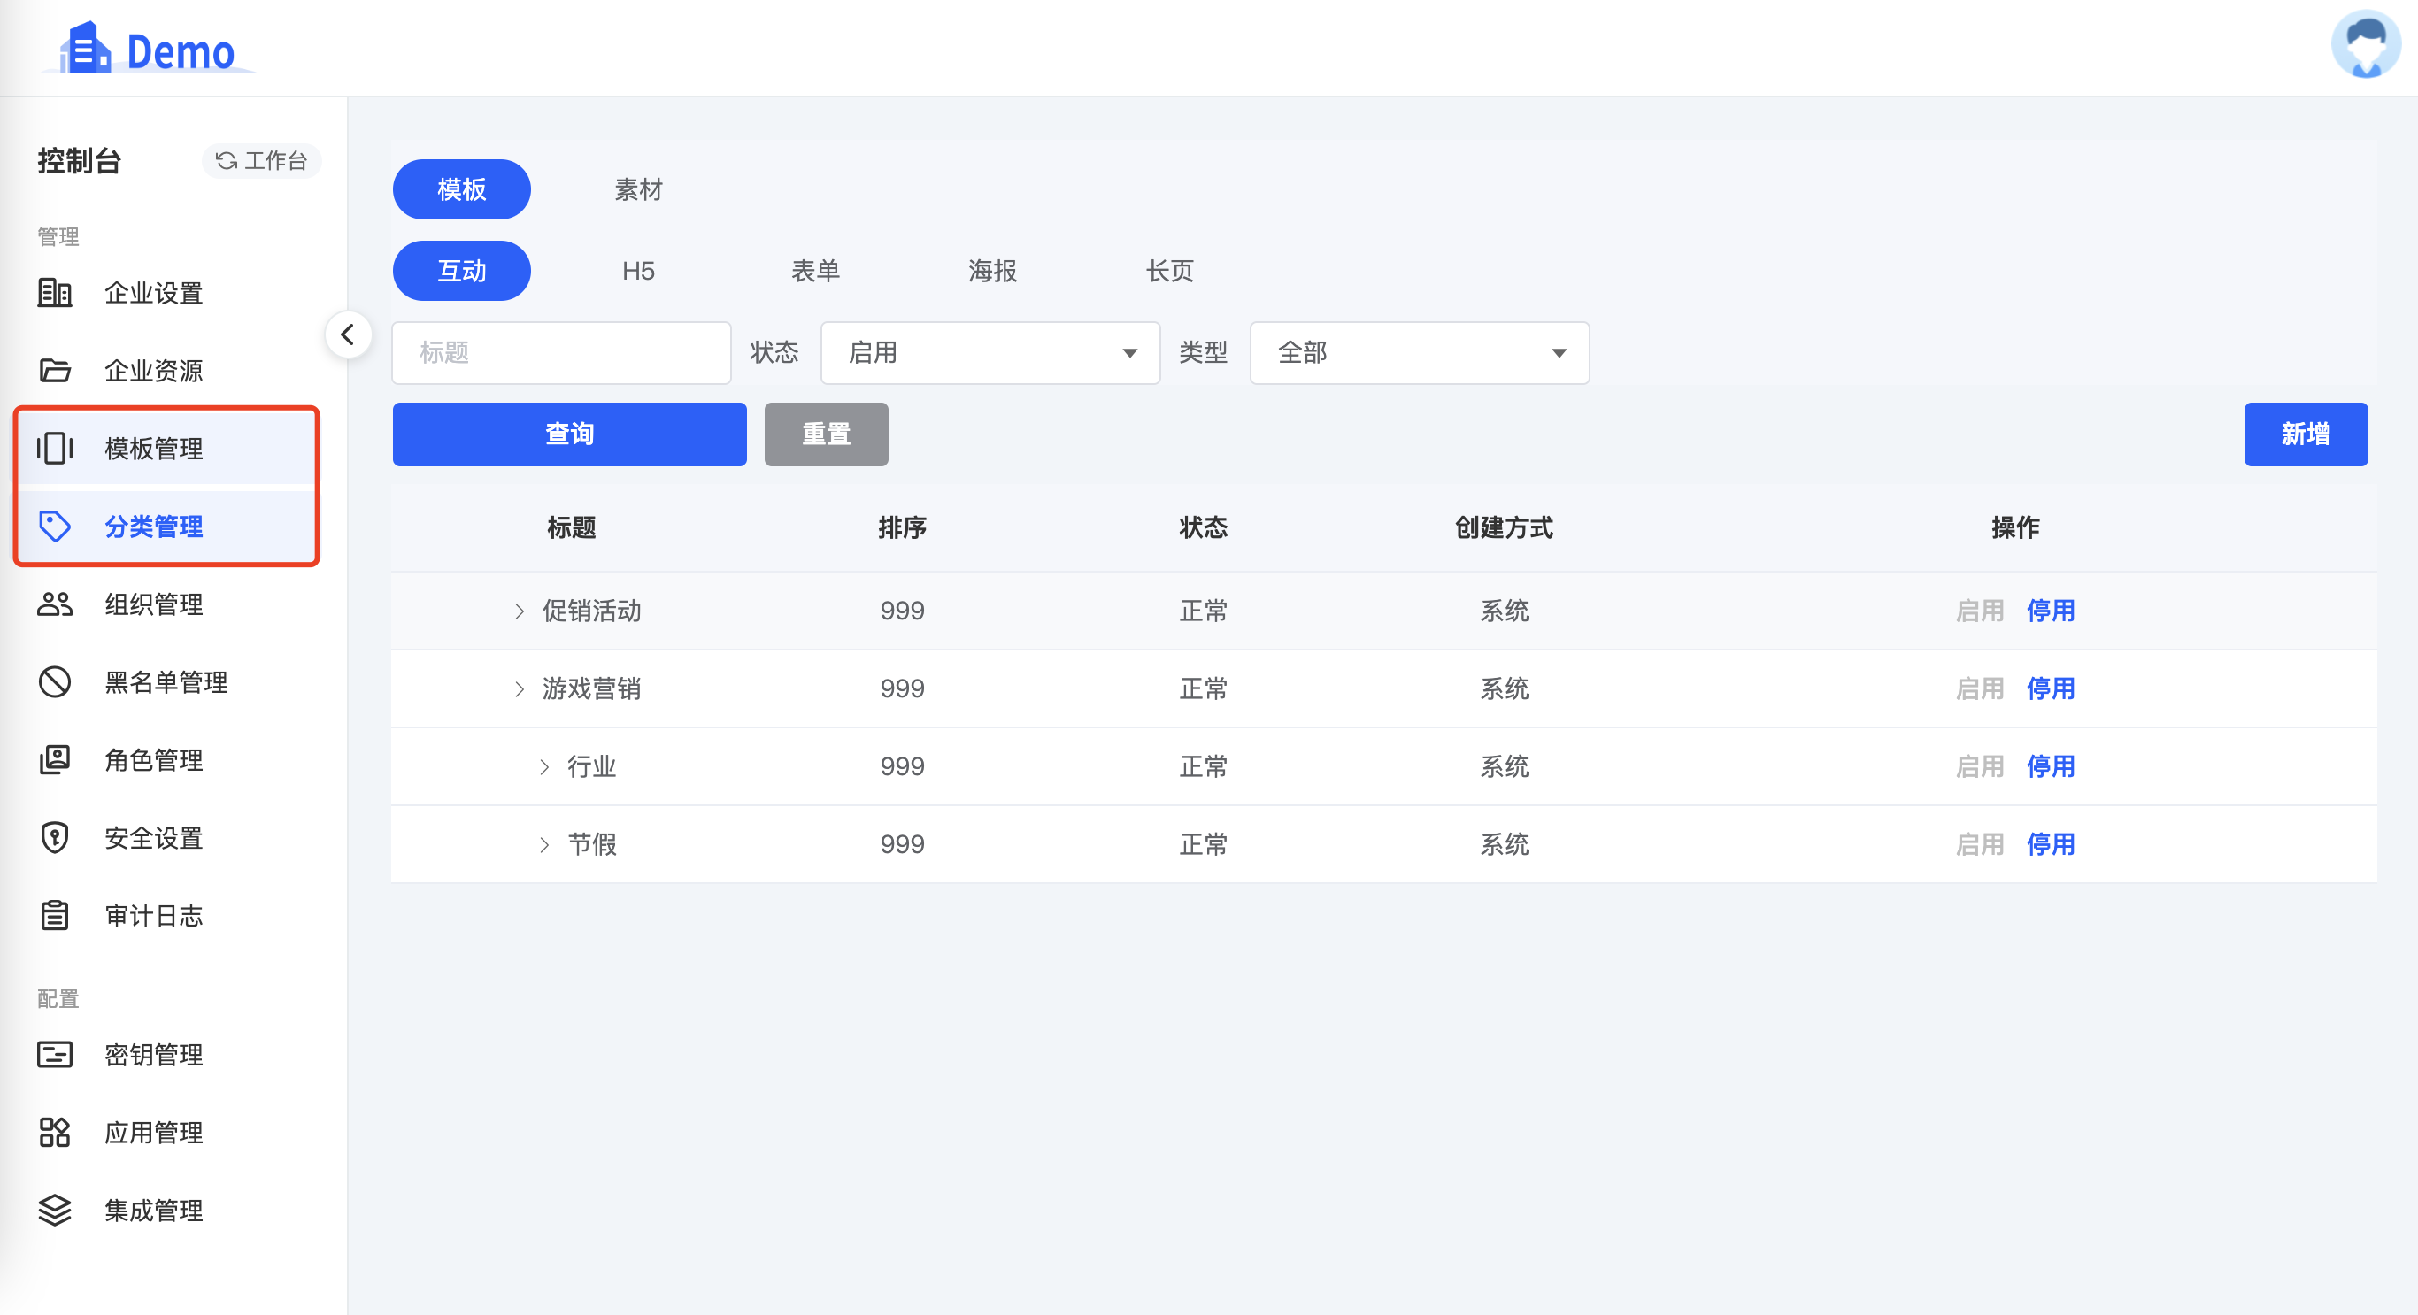The image size is (2418, 1315).
Task: Switch to the 素材 tab
Action: point(638,189)
